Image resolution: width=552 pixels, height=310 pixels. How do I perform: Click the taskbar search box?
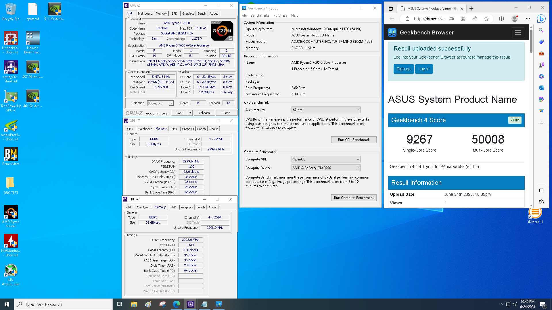pos(63,304)
